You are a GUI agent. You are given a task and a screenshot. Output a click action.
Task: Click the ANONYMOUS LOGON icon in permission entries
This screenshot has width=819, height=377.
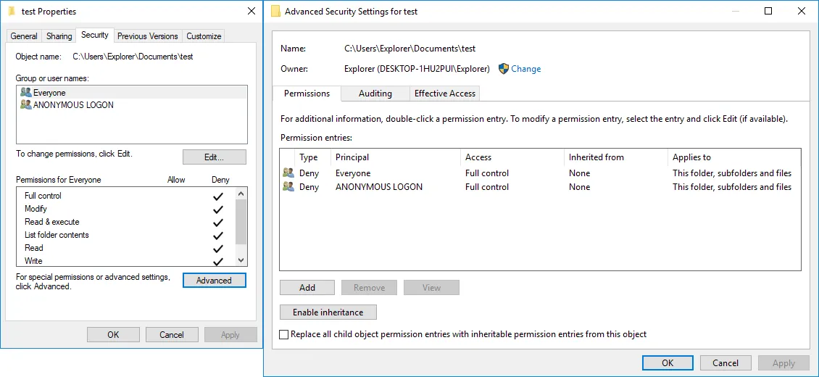[x=288, y=187]
